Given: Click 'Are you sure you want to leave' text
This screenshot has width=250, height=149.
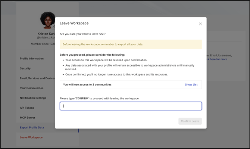Looking at the screenshot, I should coord(82,34).
